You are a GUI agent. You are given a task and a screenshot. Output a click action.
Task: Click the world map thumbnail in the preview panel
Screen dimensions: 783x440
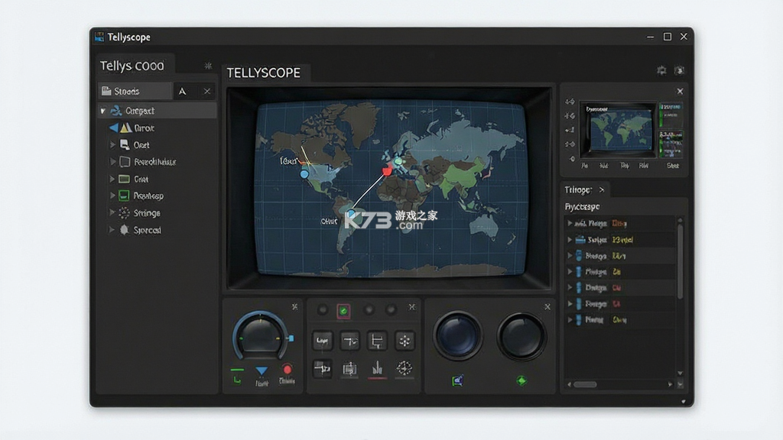click(618, 131)
